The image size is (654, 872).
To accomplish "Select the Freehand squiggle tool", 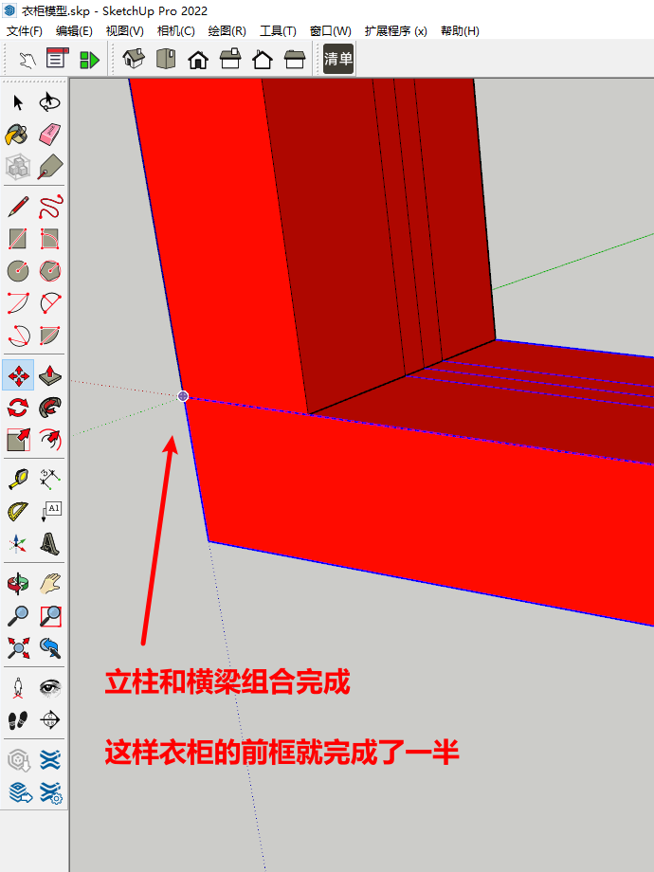I will click(x=50, y=207).
